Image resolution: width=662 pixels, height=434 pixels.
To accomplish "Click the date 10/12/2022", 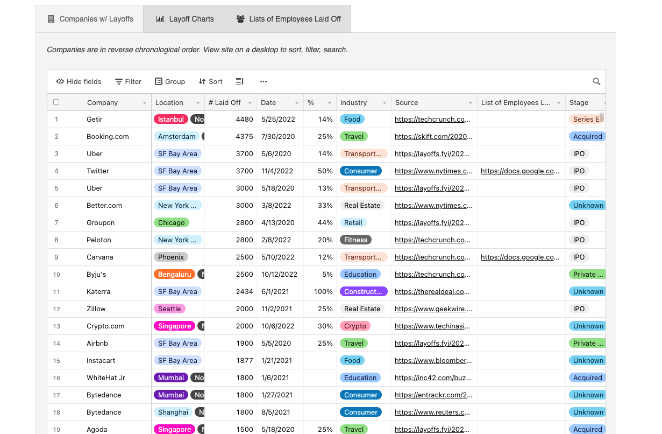I will coord(279,275).
